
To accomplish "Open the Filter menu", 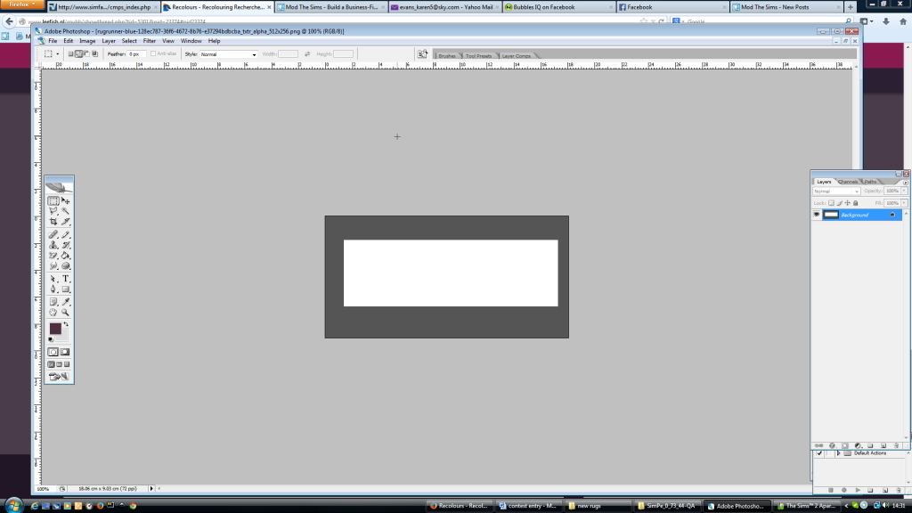I will (x=150, y=41).
